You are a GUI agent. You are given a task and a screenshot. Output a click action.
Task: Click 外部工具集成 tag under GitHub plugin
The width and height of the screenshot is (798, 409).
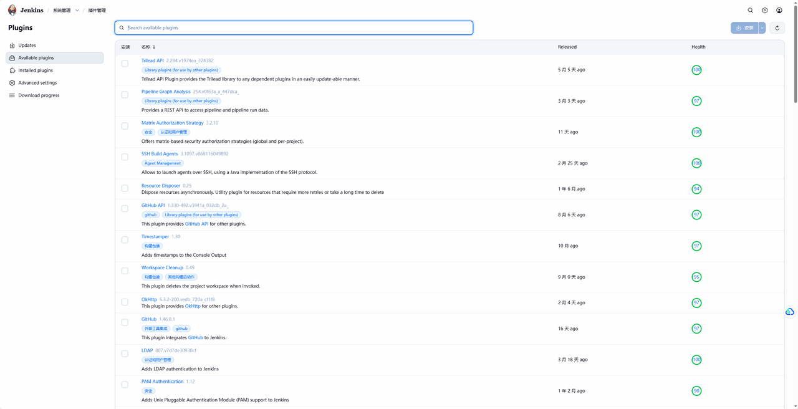(156, 329)
